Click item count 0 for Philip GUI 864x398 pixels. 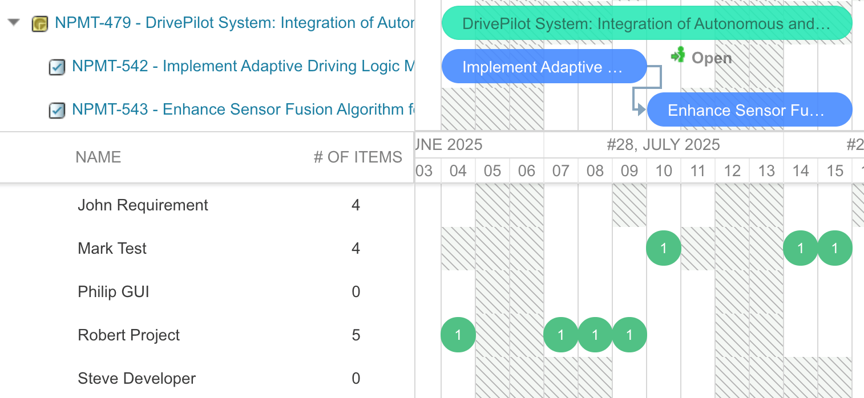[356, 292]
